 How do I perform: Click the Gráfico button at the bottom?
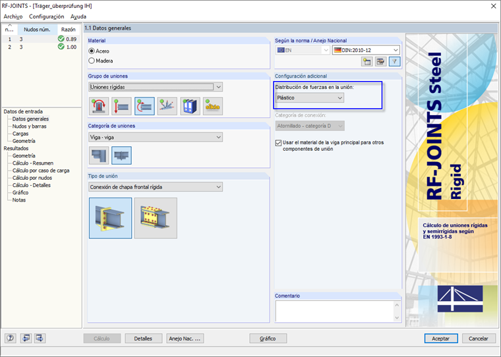click(x=268, y=339)
